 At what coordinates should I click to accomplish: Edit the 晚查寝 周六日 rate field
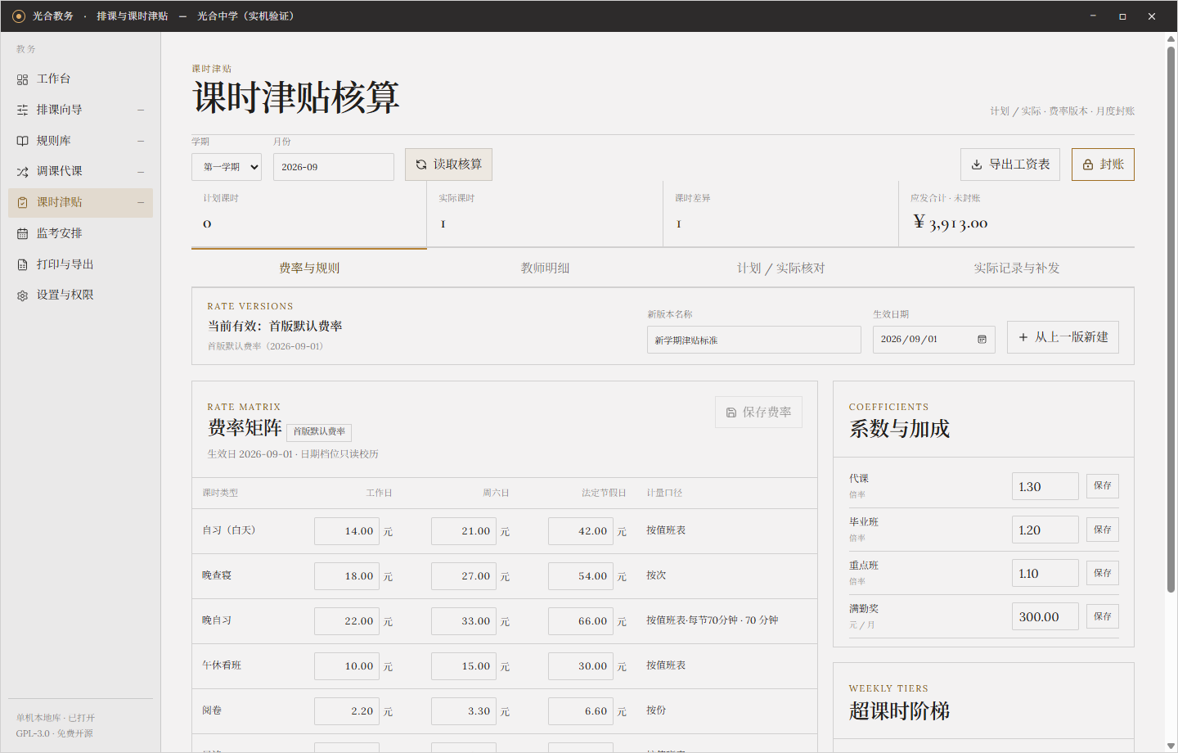tap(464, 576)
